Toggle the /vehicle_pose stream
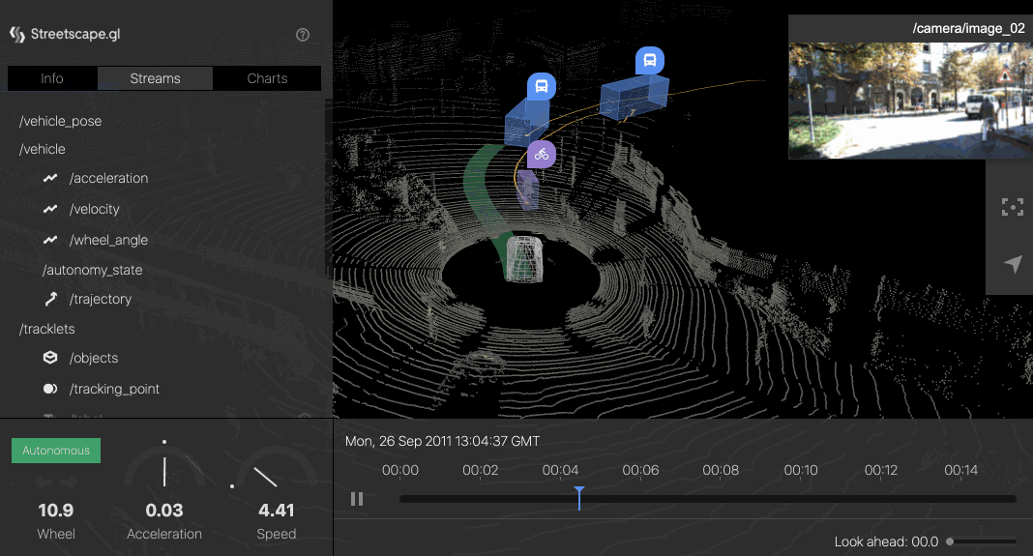 point(61,121)
